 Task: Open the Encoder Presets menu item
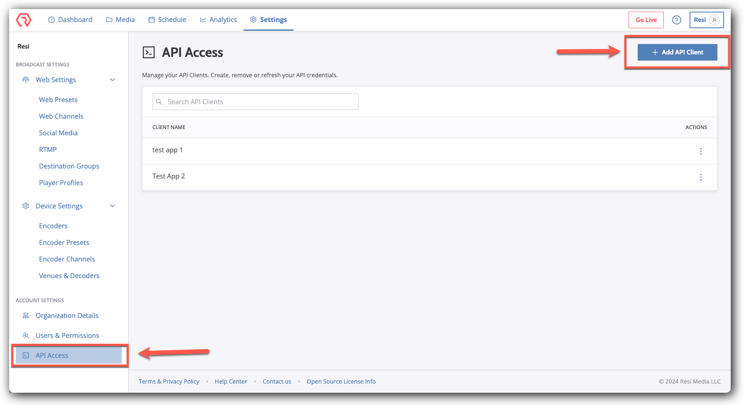[x=64, y=242]
